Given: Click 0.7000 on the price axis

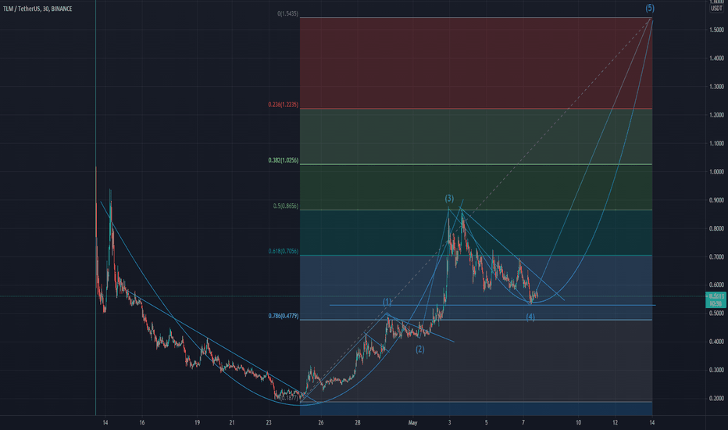Looking at the screenshot, I should 716,256.
